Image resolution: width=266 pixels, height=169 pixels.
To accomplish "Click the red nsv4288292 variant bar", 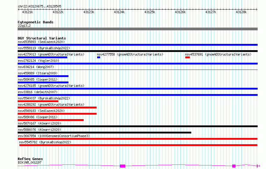I will click(x=57, y=107).
